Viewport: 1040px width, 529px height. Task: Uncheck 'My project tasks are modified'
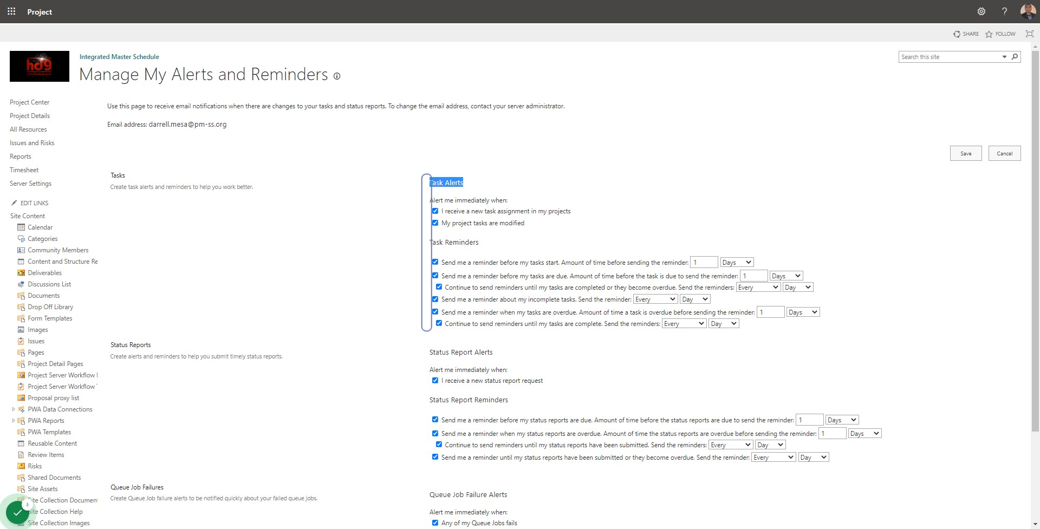tap(435, 223)
